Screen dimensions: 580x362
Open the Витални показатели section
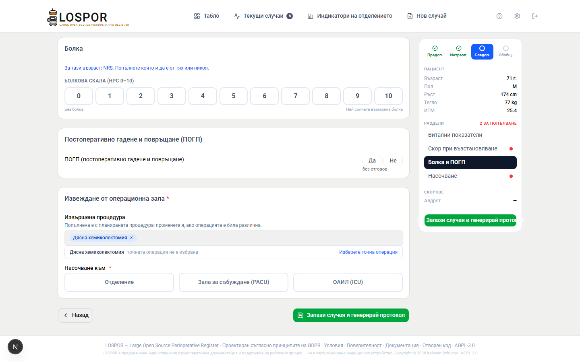point(470,135)
